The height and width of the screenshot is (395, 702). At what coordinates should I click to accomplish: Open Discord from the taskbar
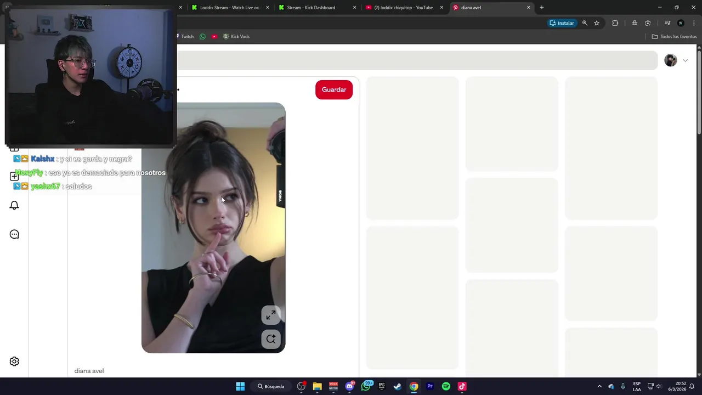(x=349, y=386)
